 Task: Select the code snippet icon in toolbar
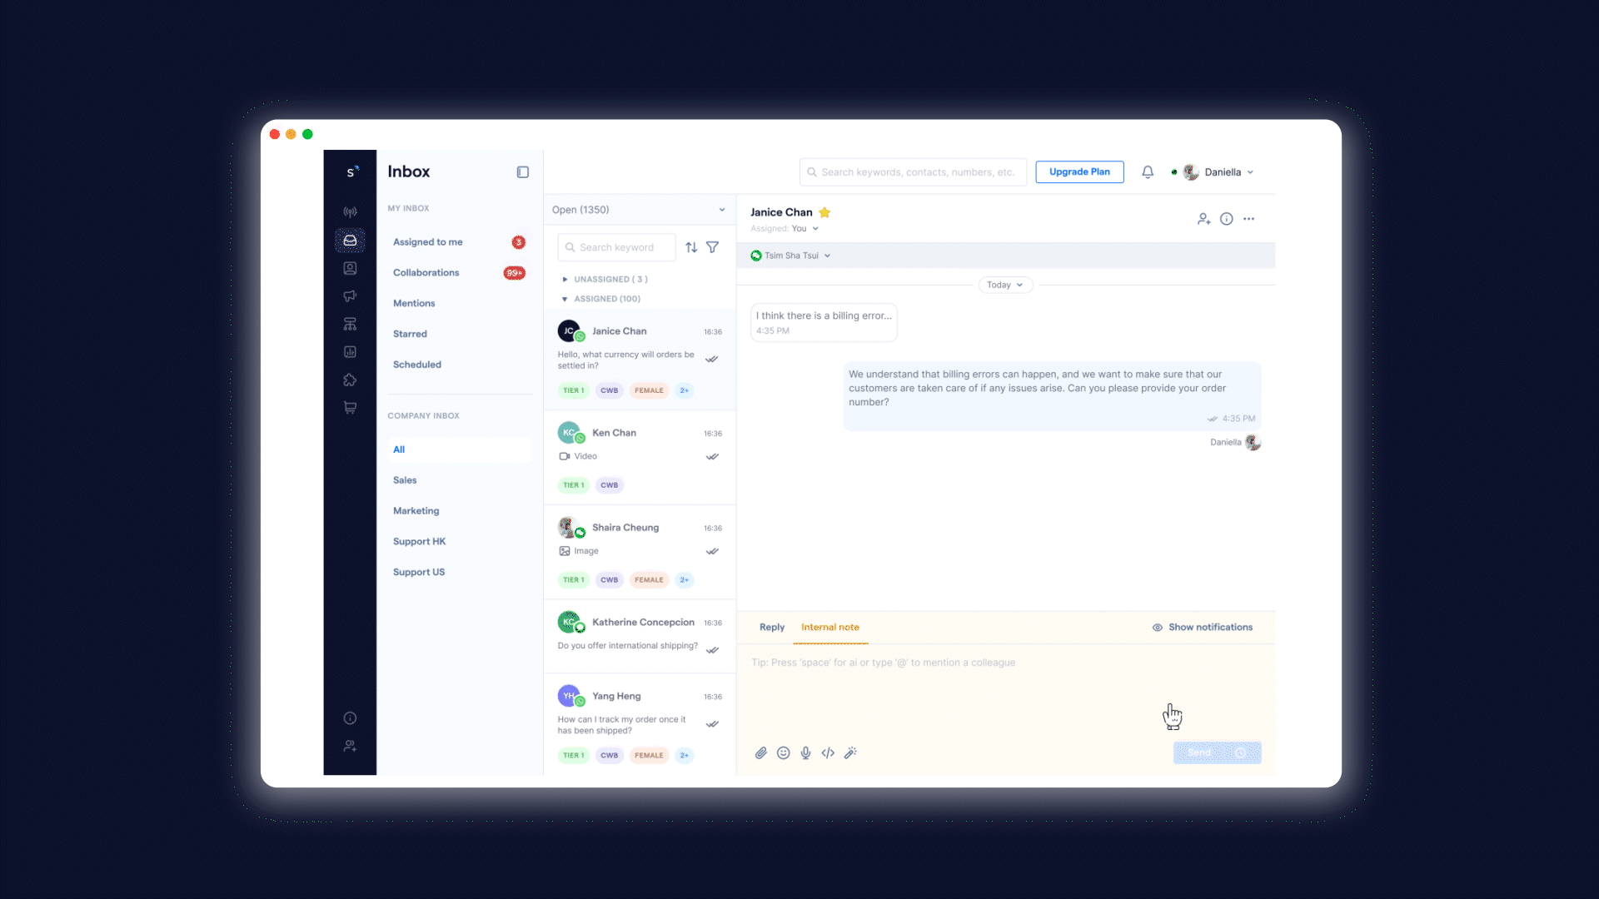[x=828, y=752]
